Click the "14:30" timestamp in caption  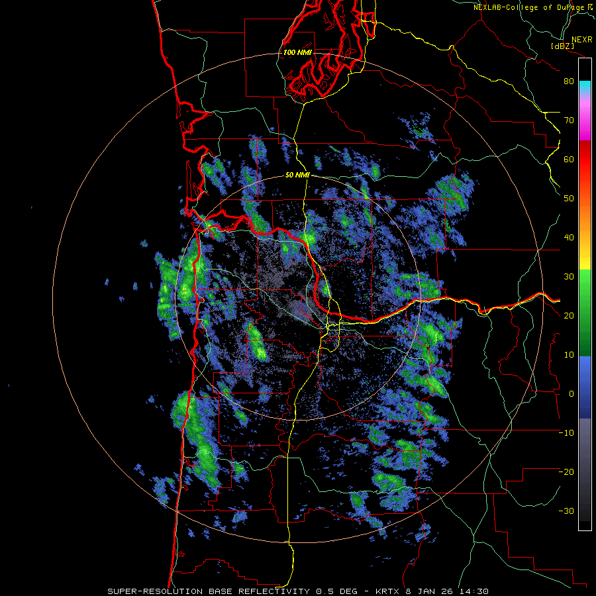(x=474, y=591)
